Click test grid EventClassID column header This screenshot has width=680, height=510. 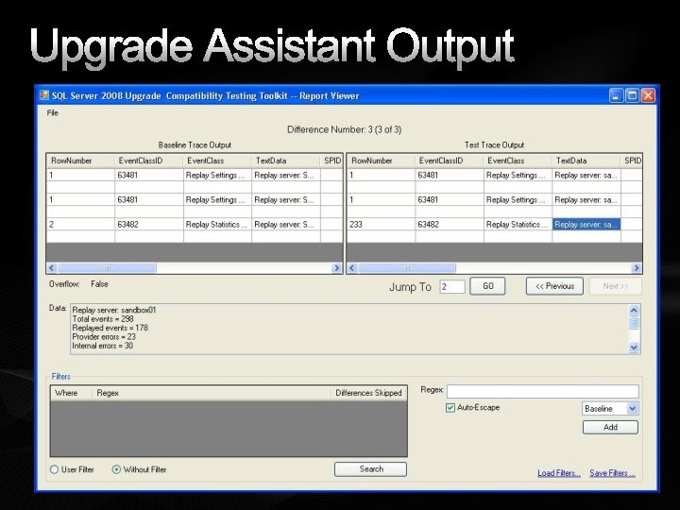coord(450,161)
